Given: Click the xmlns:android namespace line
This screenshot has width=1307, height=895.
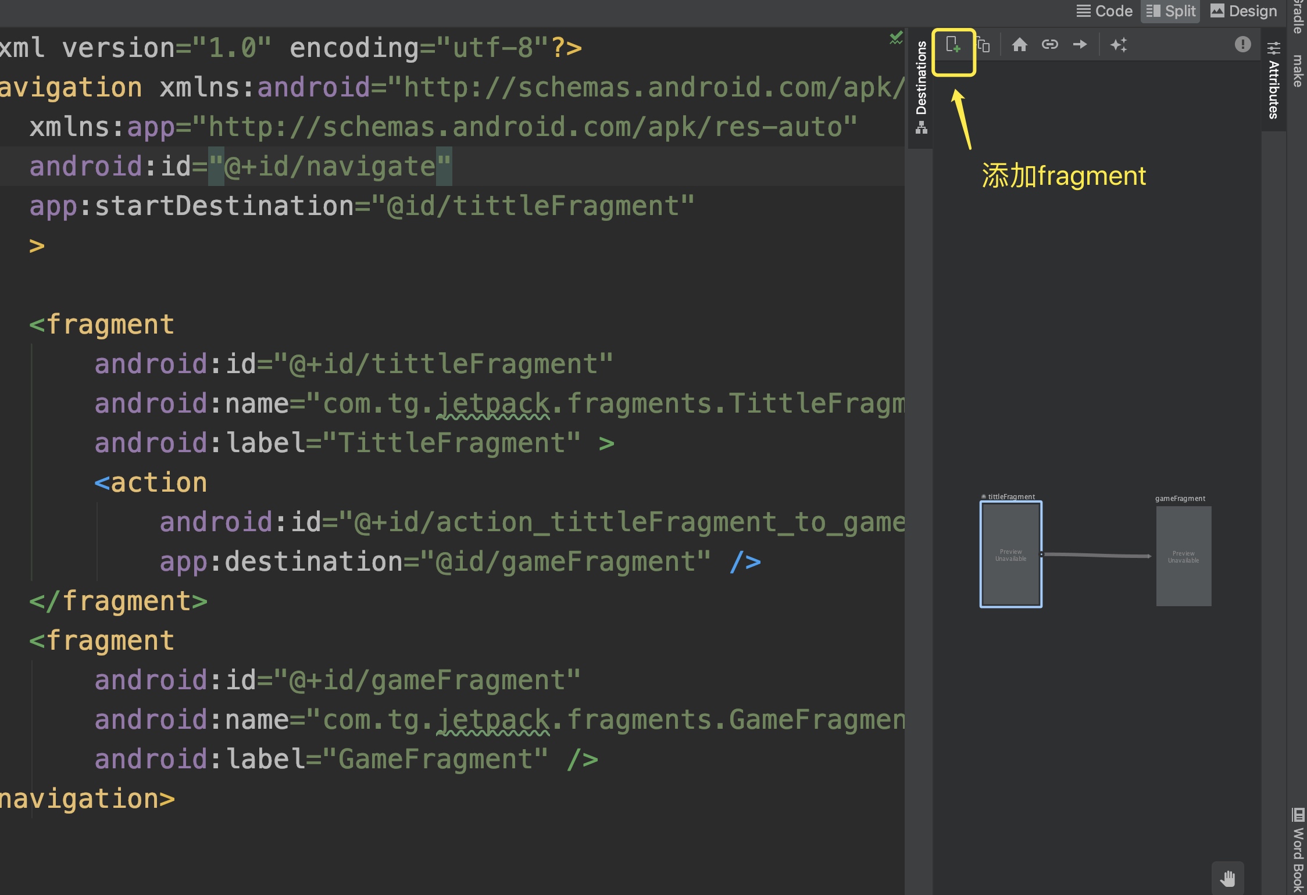Looking at the screenshot, I should (x=452, y=88).
